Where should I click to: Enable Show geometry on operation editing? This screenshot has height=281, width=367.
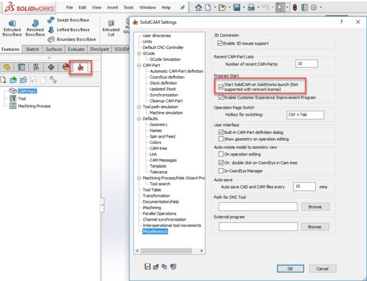point(221,139)
